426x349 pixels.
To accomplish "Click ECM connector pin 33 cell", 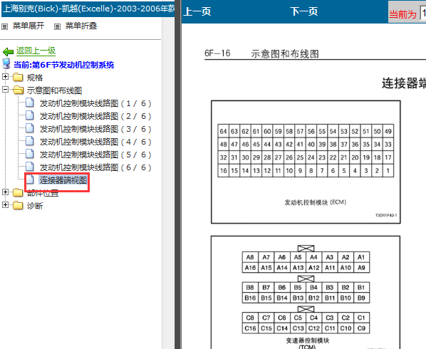I will [388, 144].
